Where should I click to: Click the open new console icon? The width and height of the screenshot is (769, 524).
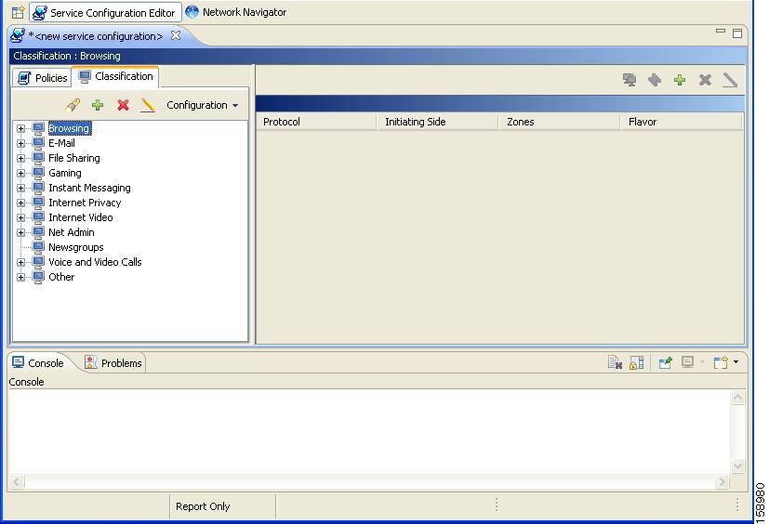721,362
